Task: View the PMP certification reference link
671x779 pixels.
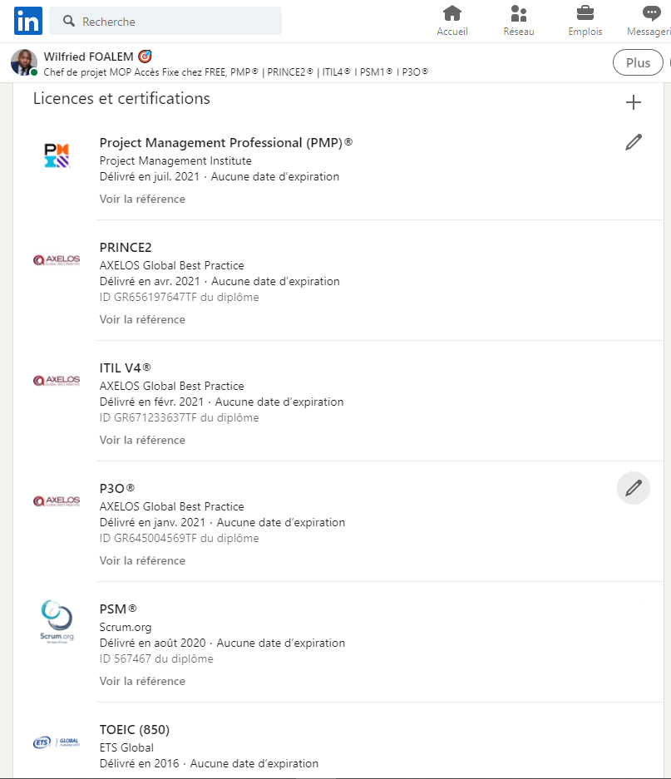Action: [142, 199]
